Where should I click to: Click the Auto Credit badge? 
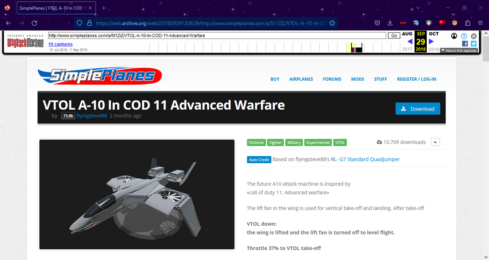pyautogui.click(x=259, y=160)
